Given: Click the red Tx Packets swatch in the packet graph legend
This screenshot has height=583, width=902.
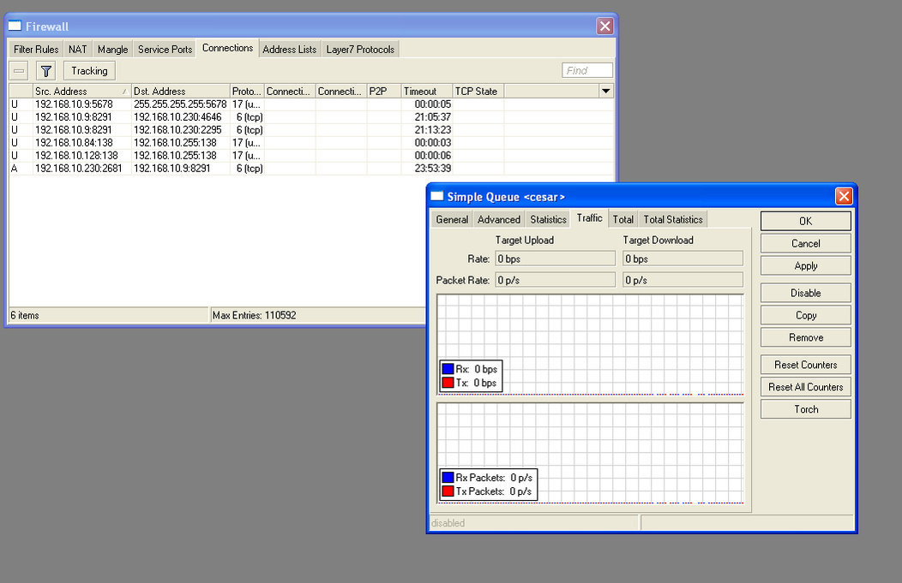Looking at the screenshot, I should (448, 491).
